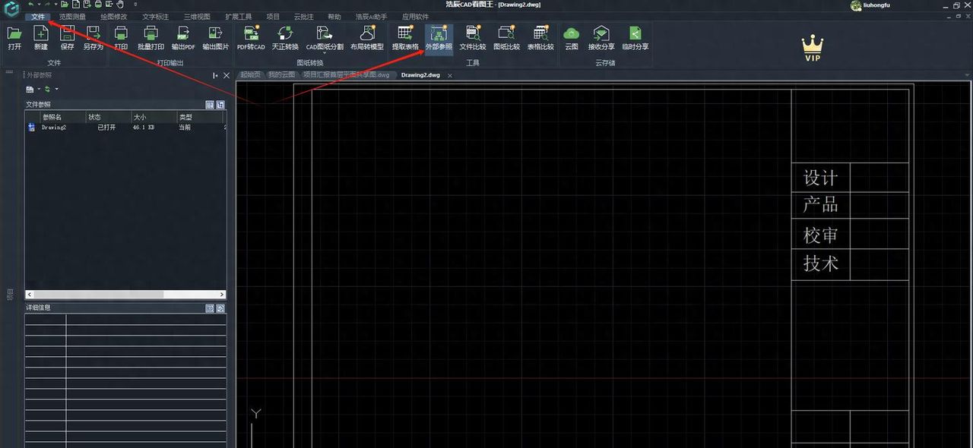Export with 输出图片

216,37
